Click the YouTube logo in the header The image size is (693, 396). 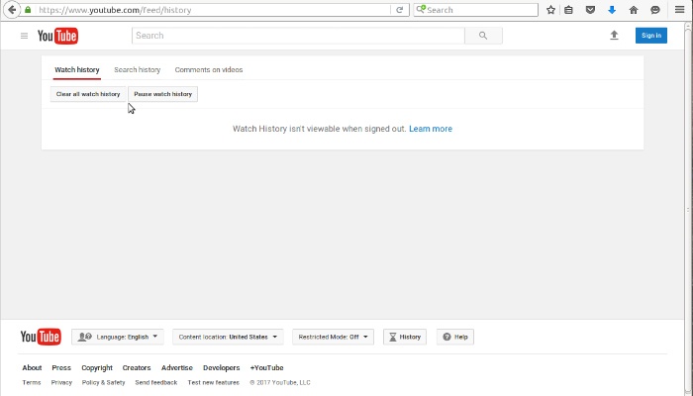pos(57,36)
